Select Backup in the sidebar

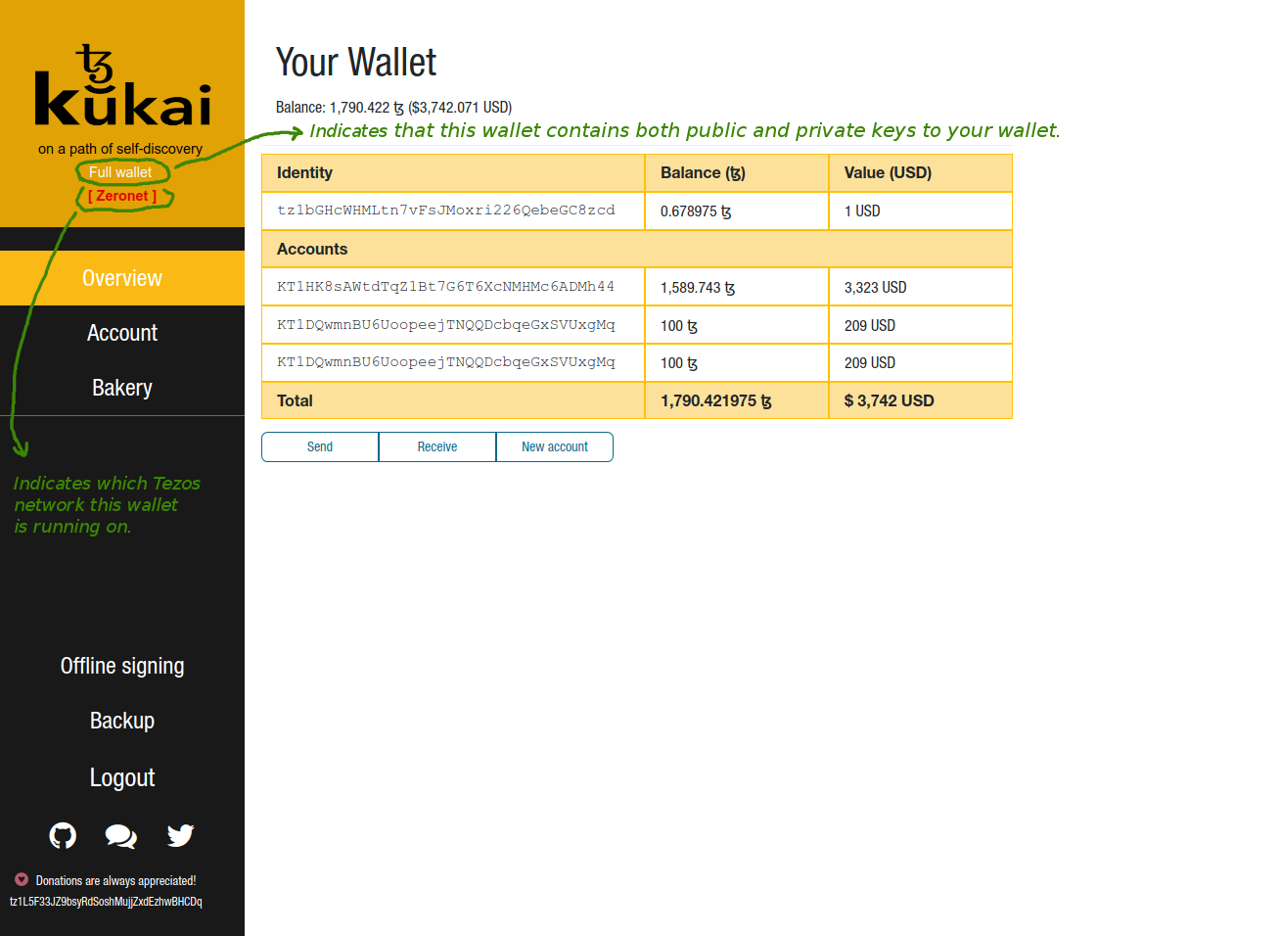122,721
